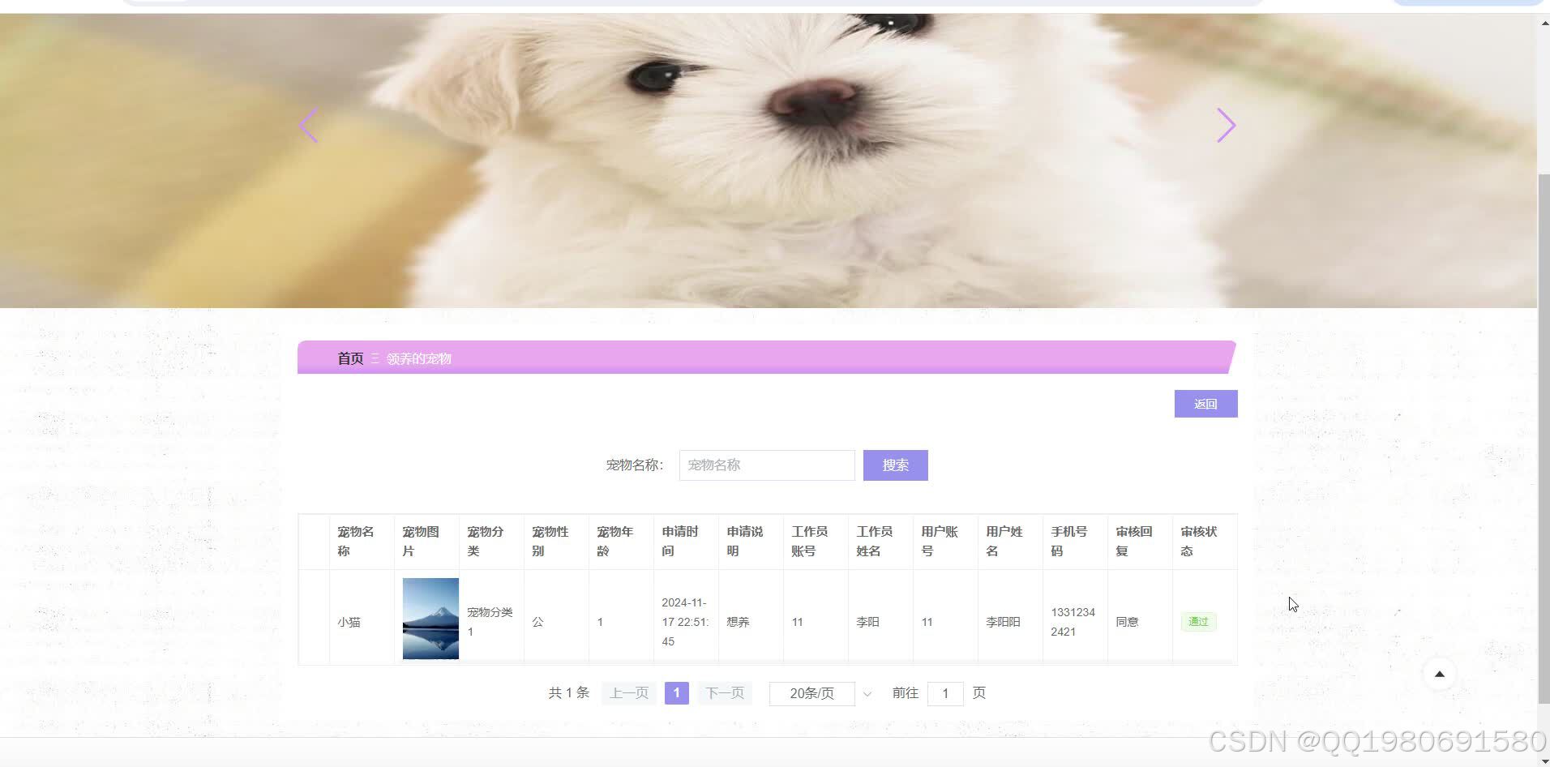The width and height of the screenshot is (1550, 767).
Task: Click the back-to-top arrow button
Action: [1438, 673]
